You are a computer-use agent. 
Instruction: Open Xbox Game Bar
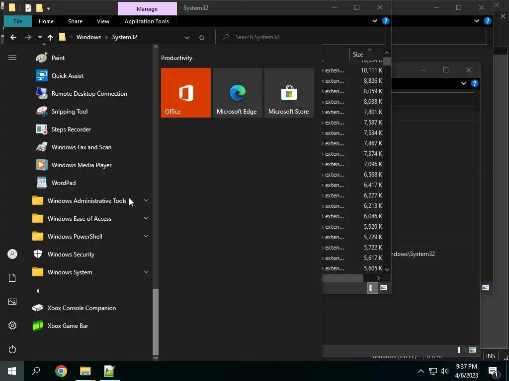pos(60,325)
